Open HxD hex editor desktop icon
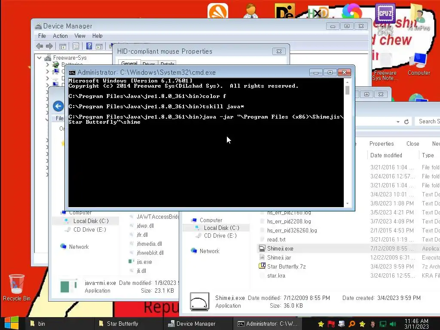Viewport: 440px width, 330px height. (x=318, y=12)
